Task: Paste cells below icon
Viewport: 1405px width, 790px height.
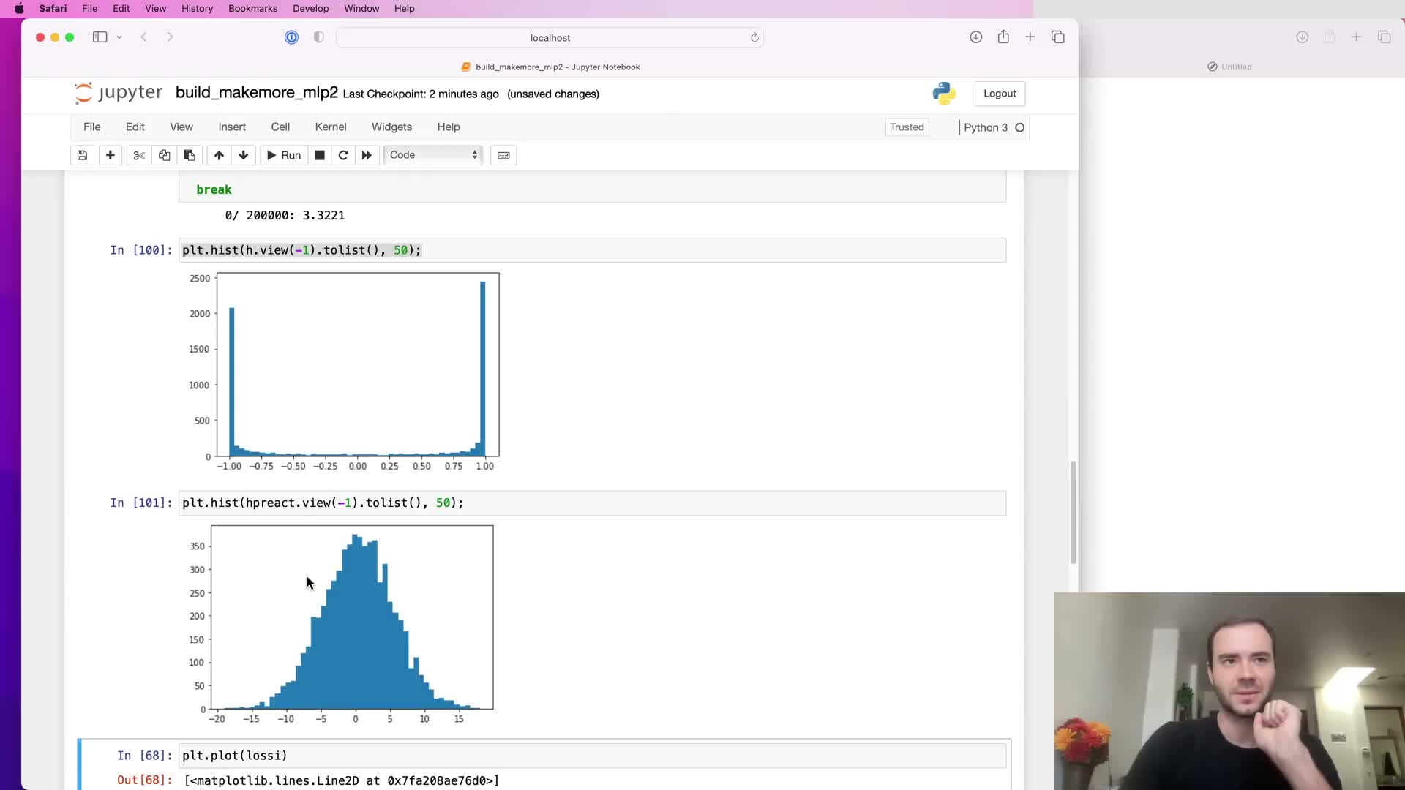Action: tap(190, 155)
